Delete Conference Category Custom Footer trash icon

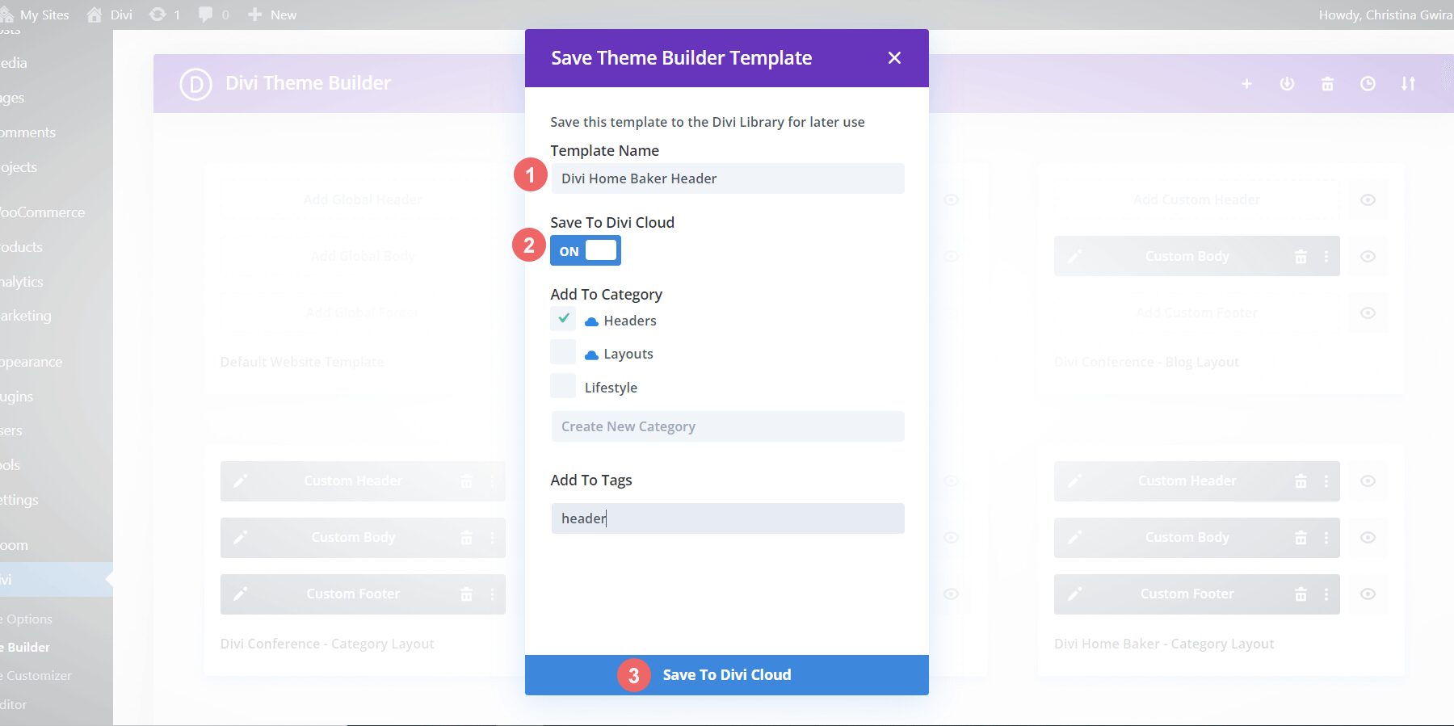coord(466,594)
